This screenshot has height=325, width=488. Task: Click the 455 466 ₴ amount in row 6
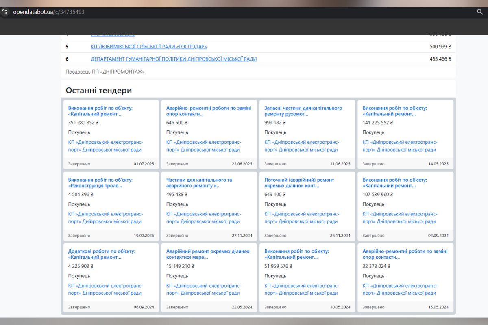(440, 59)
